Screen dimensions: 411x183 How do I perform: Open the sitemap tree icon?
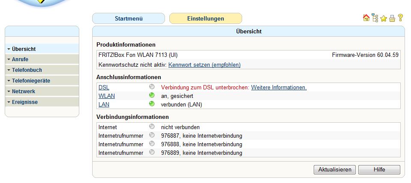pyautogui.click(x=375, y=18)
